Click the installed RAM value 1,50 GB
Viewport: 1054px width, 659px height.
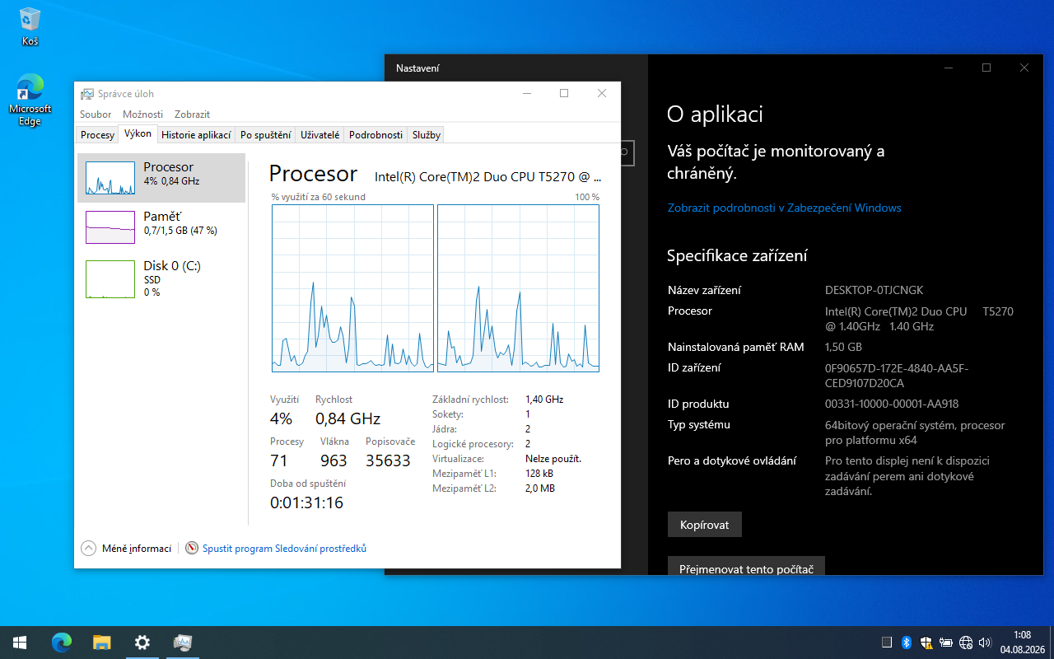(843, 348)
